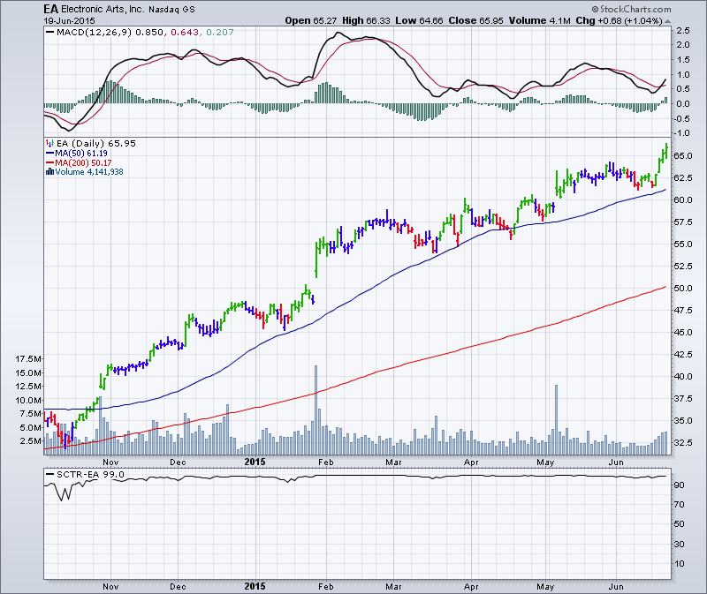The width and height of the screenshot is (707, 594).
Task: Click the Jun label under the price chart
Action: point(616,462)
